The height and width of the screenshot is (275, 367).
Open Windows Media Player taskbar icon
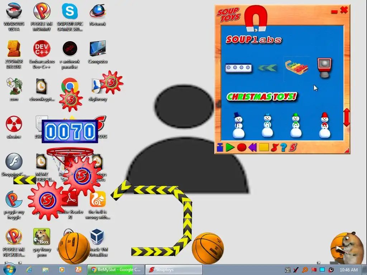click(62, 270)
